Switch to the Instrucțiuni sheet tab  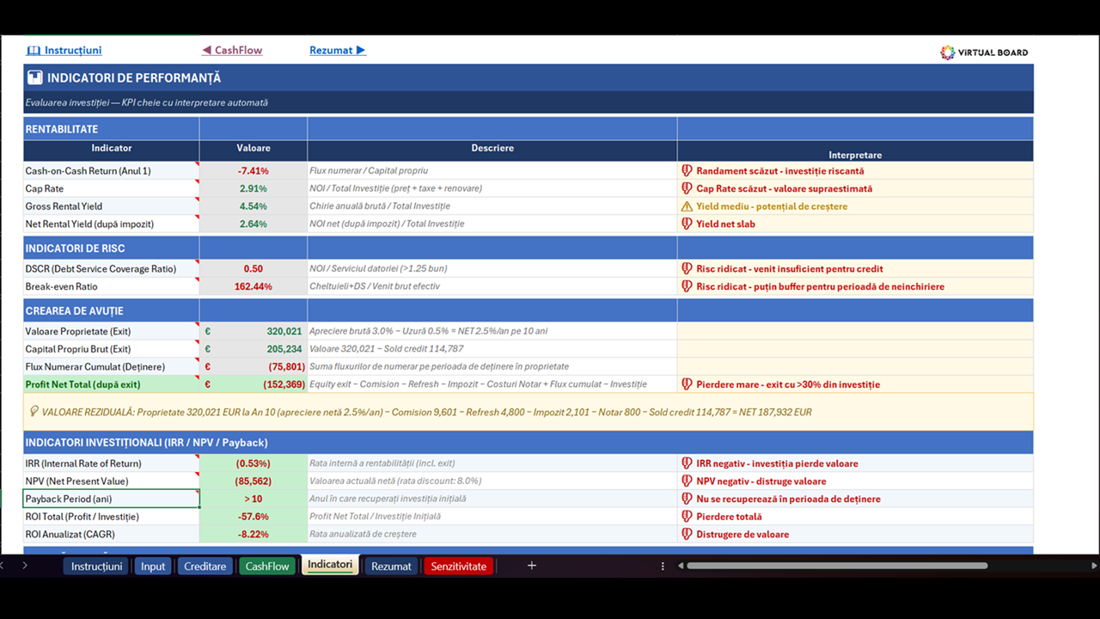point(96,566)
